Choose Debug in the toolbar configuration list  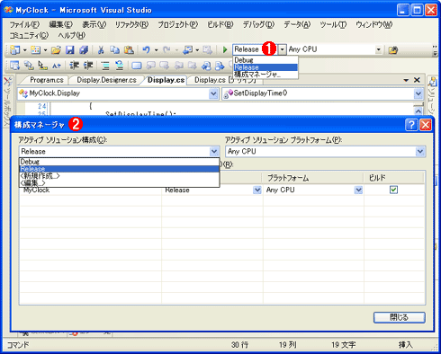[x=265, y=60]
